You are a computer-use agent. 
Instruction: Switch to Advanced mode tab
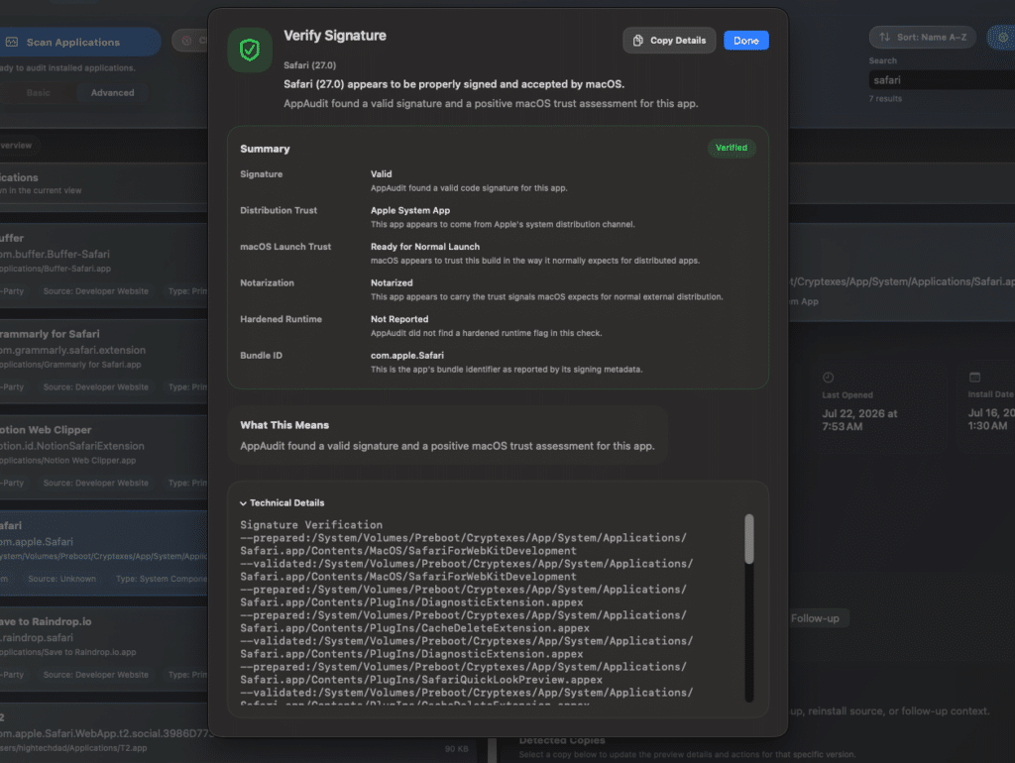coord(113,92)
